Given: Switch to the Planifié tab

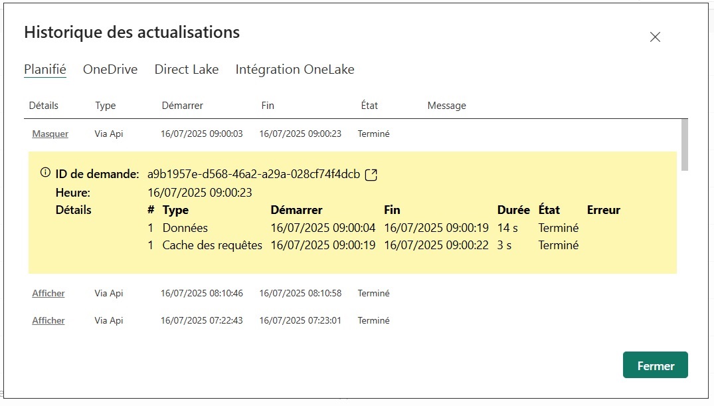Looking at the screenshot, I should pyautogui.click(x=45, y=69).
